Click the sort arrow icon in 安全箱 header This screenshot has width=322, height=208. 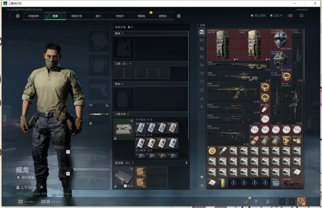(186, 163)
